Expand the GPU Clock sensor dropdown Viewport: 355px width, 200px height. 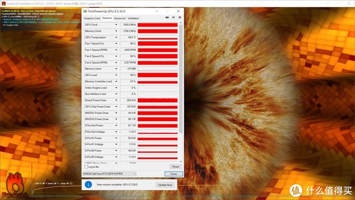116,25
